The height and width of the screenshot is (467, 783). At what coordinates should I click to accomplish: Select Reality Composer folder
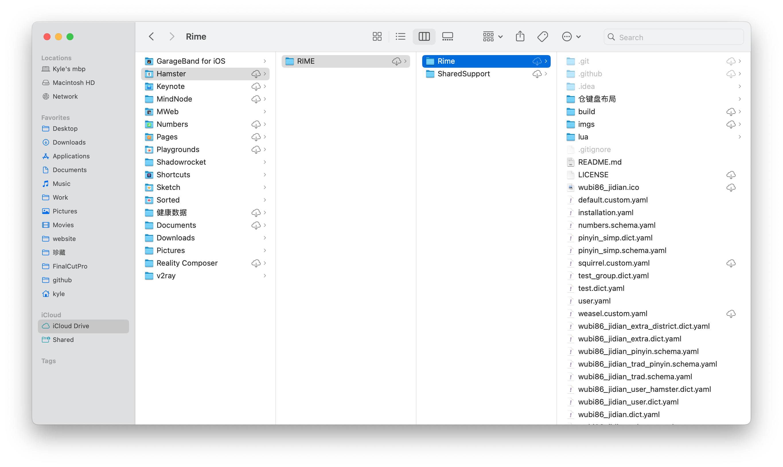205,263
